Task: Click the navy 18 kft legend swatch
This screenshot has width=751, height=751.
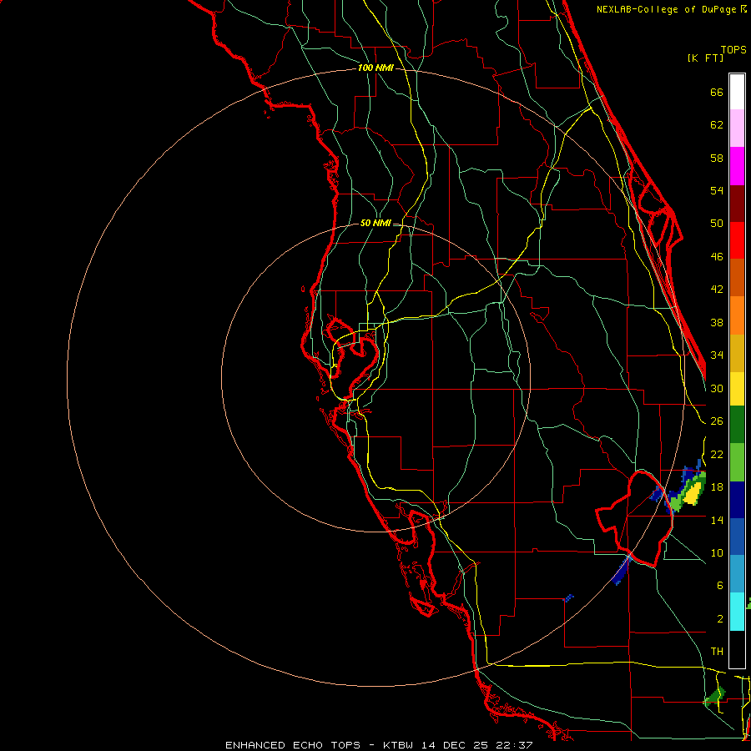Action: coord(737,500)
